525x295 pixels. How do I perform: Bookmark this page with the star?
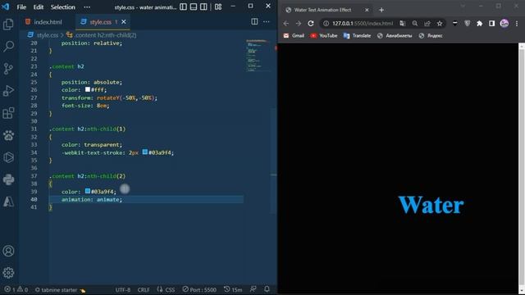[440, 24]
